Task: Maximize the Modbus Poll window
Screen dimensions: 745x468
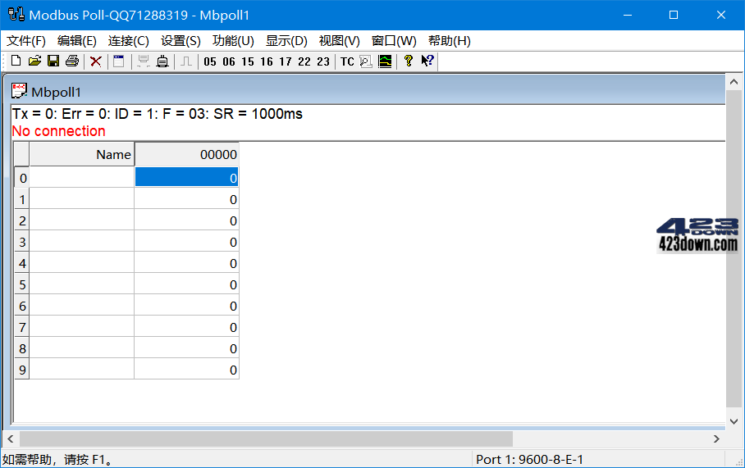Action: (674, 15)
